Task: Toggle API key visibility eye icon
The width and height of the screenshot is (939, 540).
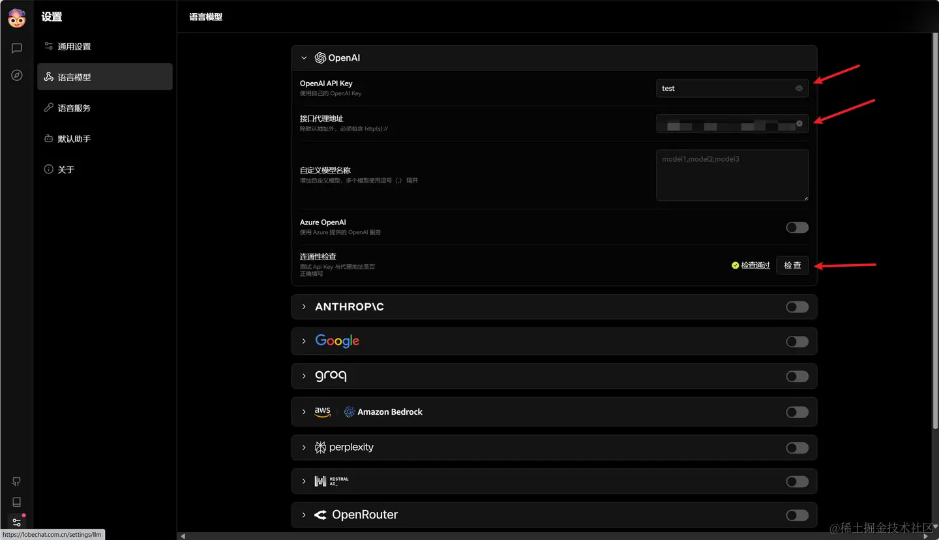Action: coord(799,88)
